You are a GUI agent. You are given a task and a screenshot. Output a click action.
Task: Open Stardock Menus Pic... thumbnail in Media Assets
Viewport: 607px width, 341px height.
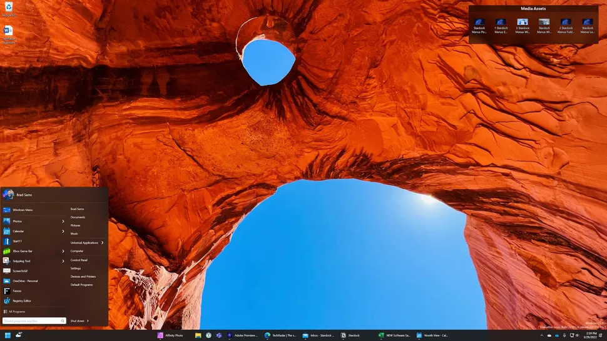pyautogui.click(x=479, y=26)
